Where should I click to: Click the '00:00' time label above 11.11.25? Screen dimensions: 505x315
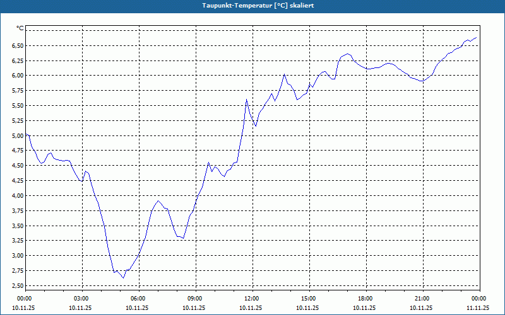pos(480,299)
